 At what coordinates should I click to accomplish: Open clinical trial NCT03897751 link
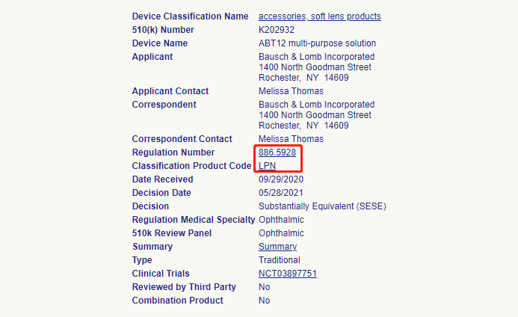[288, 274]
